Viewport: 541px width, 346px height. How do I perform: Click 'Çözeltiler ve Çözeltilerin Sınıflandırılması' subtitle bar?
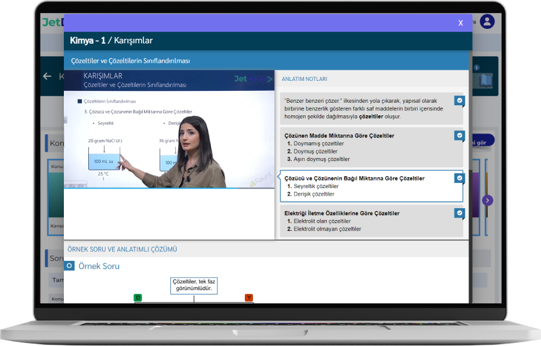point(266,61)
